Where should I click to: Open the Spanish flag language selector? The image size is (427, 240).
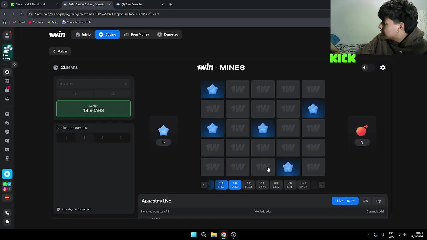(x=7, y=198)
